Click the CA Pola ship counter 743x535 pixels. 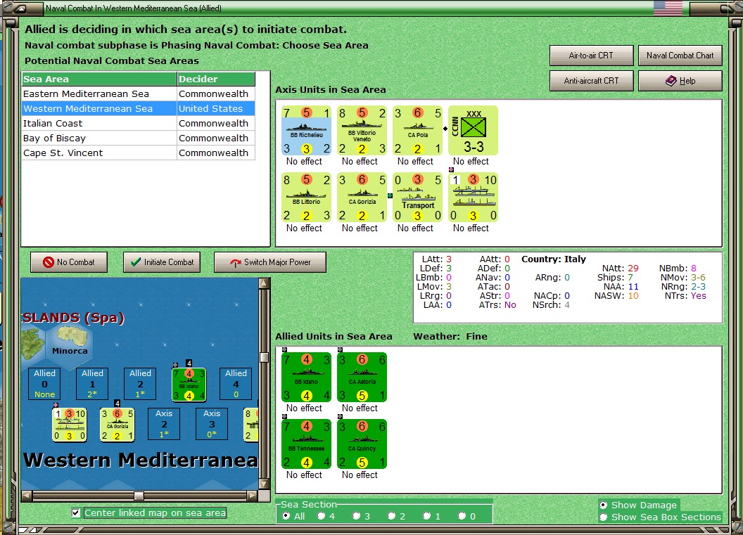pyautogui.click(x=417, y=131)
